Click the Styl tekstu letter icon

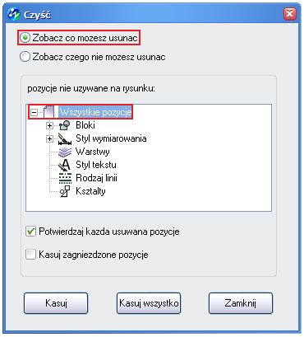[65, 165]
